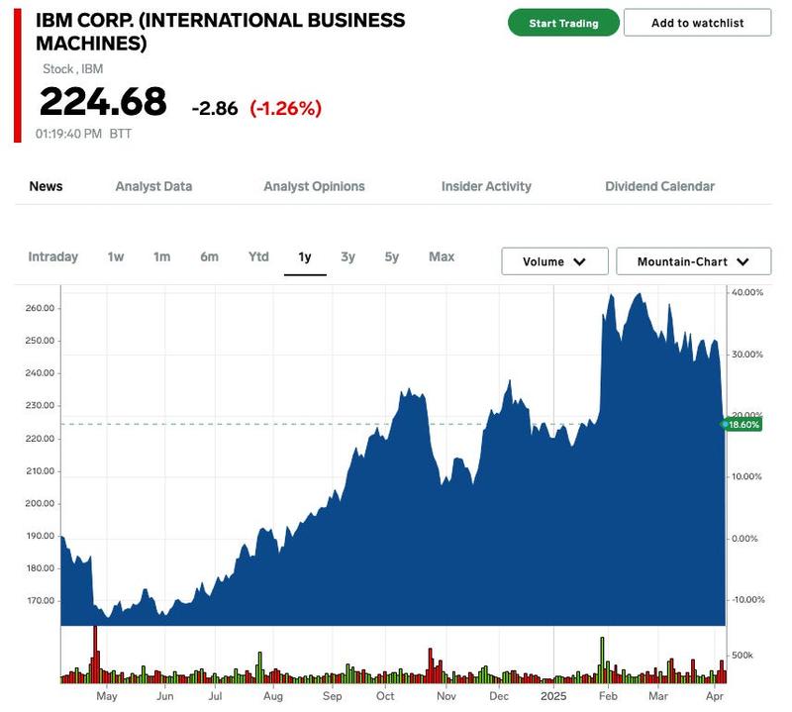Click the tall red volume bar near May
The height and width of the screenshot is (712, 792).
coord(96,654)
